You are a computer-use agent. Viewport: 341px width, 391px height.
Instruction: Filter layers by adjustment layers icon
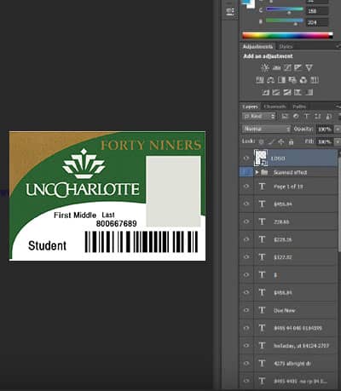[296, 117]
